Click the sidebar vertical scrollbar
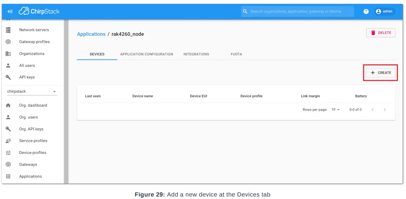This screenshot has height=199, width=406. pyautogui.click(x=66, y=101)
